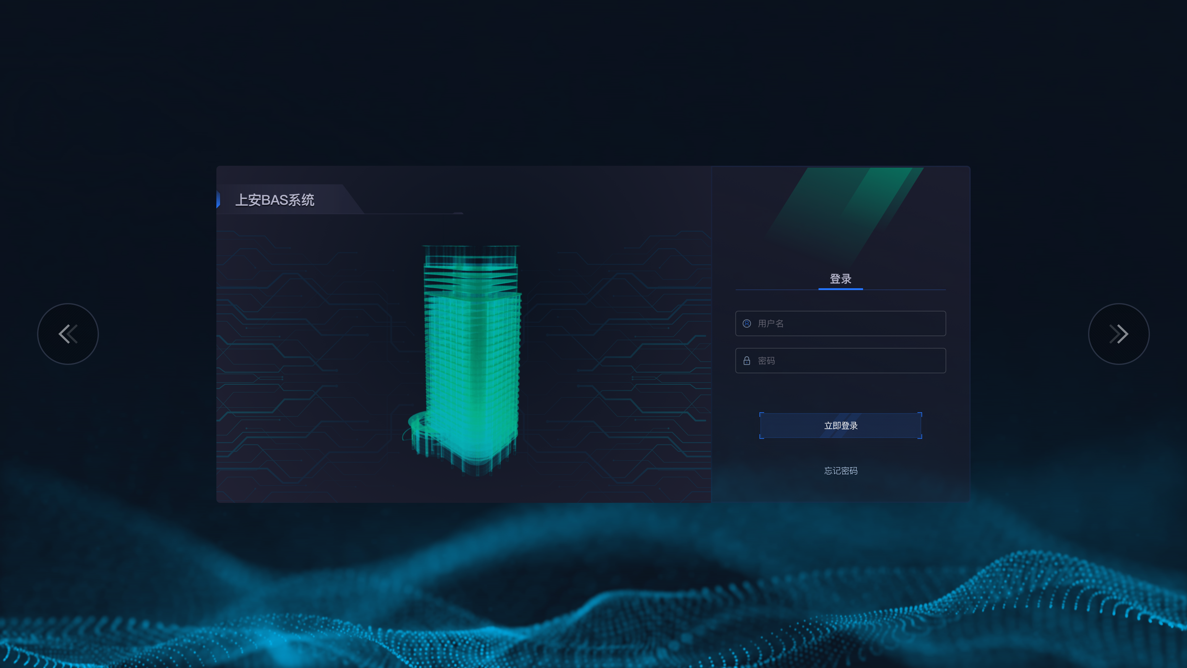Open the 忘记密码 link

(840, 471)
